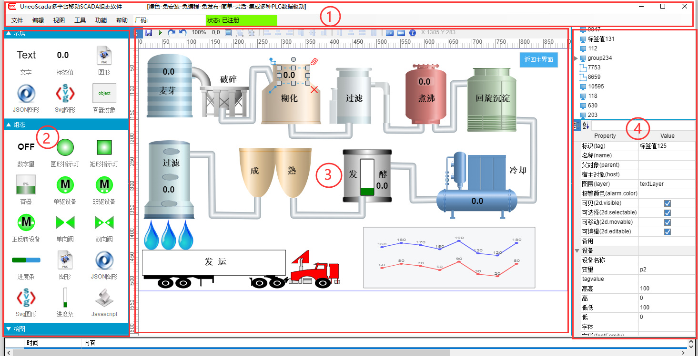This screenshot has height=356, width=698.
Task: Toggle the 可编辑(2d.editable) checkbox
Action: pyautogui.click(x=668, y=231)
